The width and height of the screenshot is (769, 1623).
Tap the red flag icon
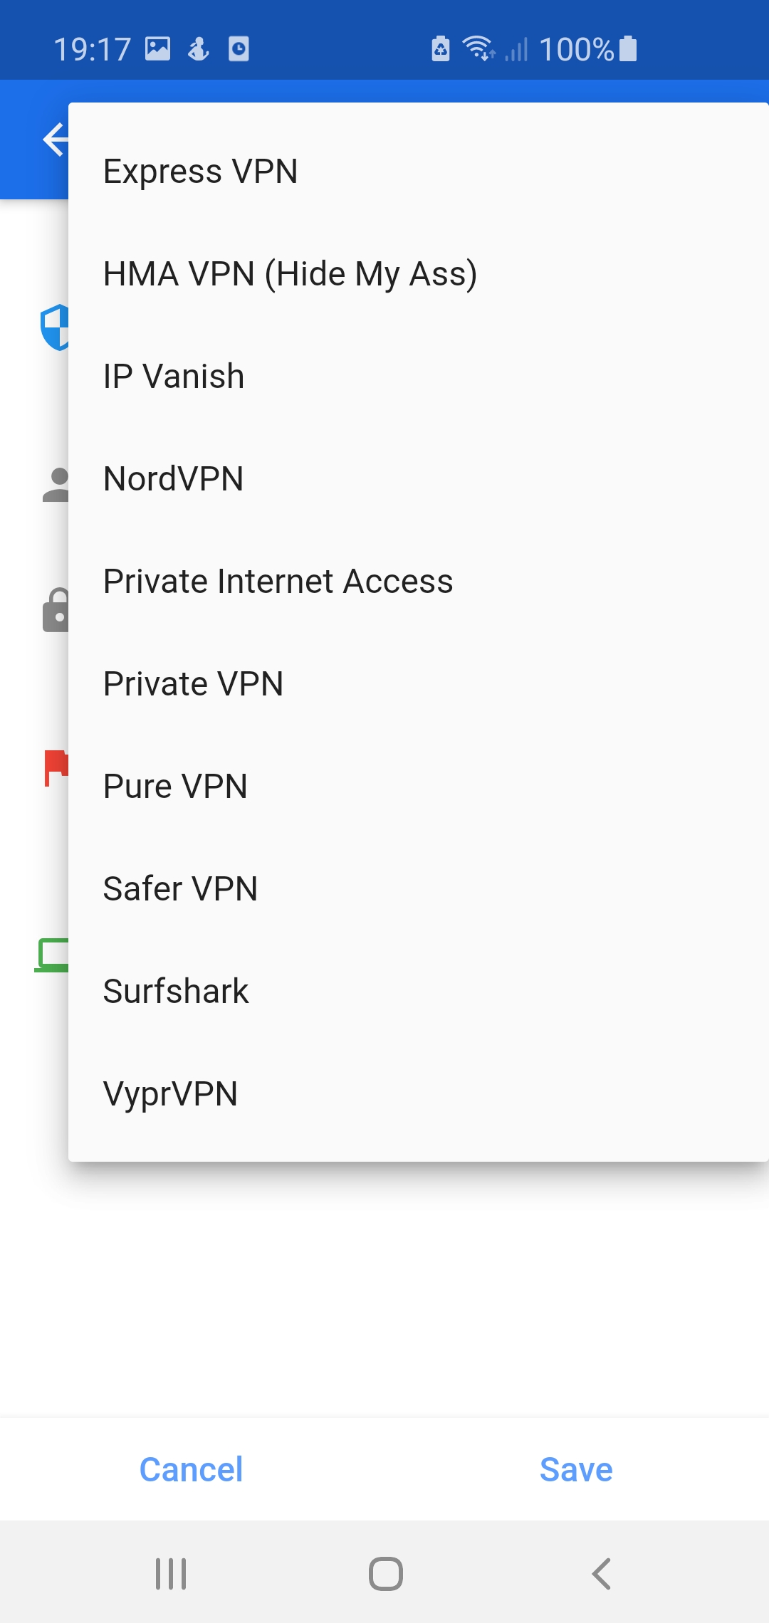click(x=56, y=768)
